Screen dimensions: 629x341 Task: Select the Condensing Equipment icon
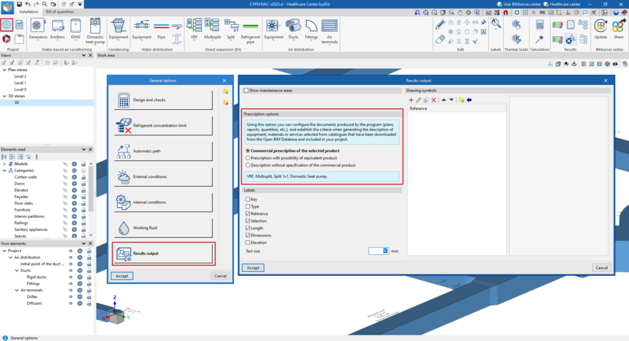click(x=119, y=29)
